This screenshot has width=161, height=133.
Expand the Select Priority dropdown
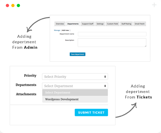pos(75,77)
